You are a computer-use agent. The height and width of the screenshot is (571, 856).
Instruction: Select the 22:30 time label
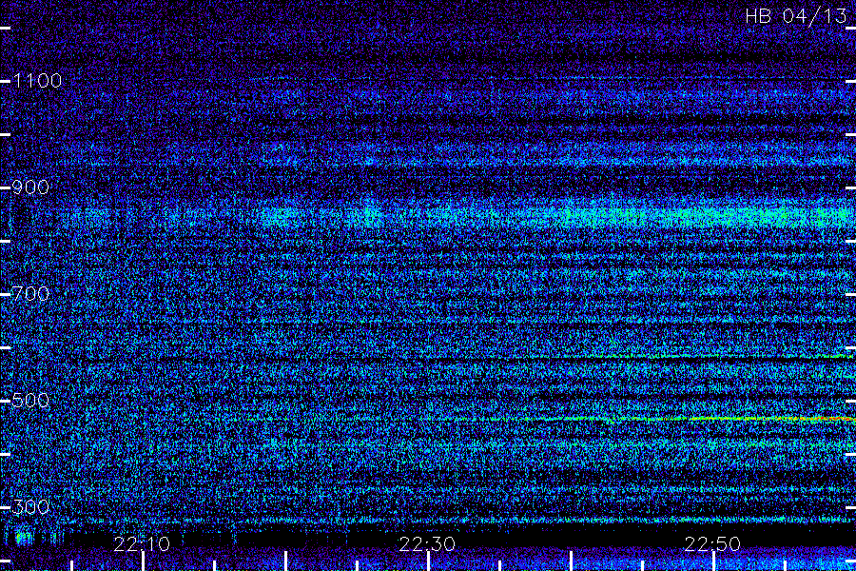click(427, 543)
